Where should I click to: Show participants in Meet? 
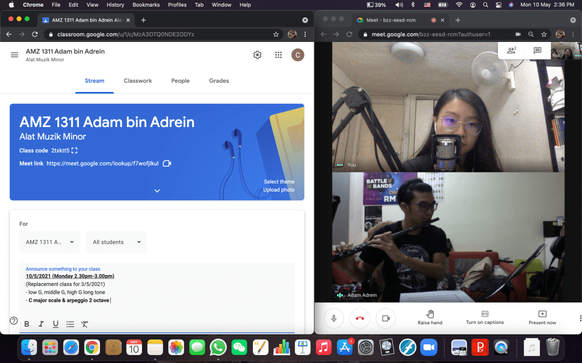[511, 50]
